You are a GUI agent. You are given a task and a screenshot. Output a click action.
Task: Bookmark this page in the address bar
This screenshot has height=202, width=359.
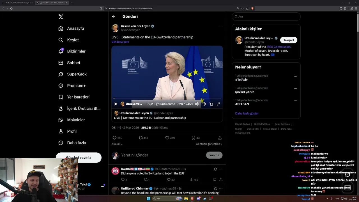[x=101, y=8]
